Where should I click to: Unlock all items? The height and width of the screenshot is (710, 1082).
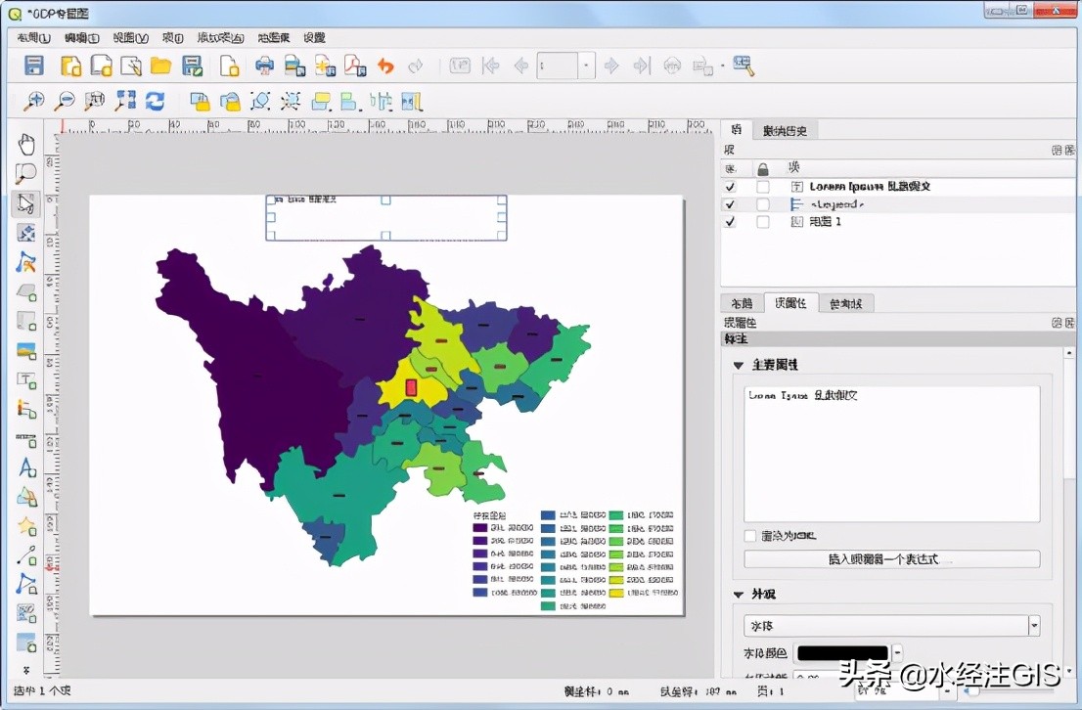[x=230, y=102]
